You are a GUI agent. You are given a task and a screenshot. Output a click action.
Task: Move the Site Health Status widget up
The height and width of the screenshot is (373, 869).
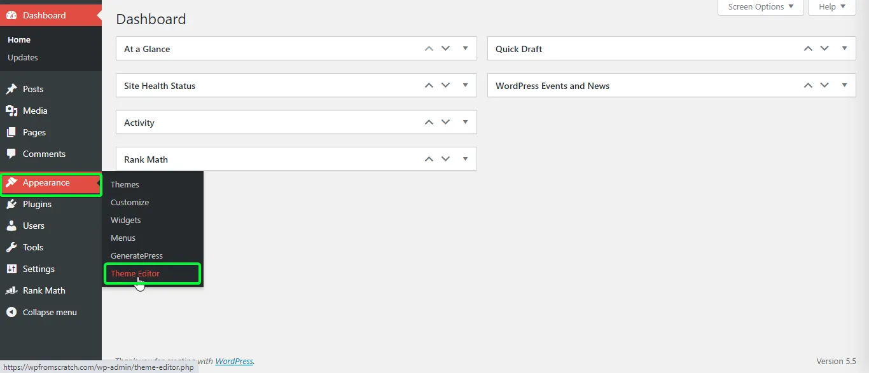[428, 85]
